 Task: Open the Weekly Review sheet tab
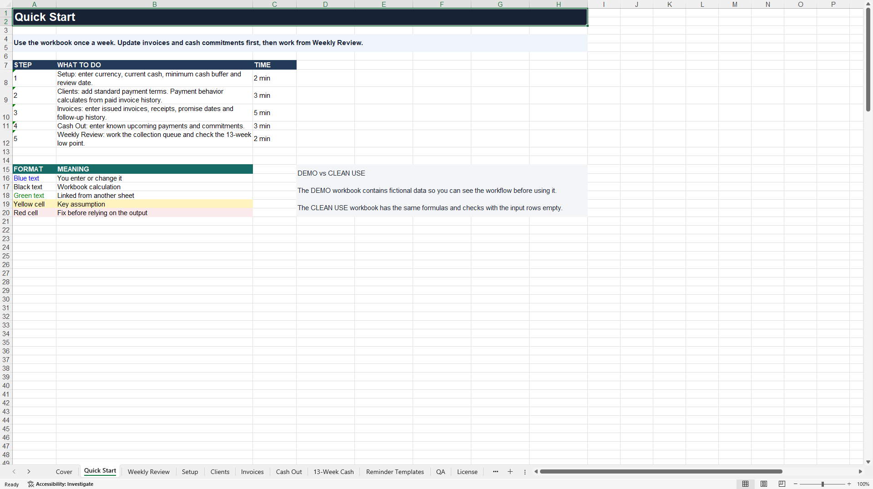[149, 472]
